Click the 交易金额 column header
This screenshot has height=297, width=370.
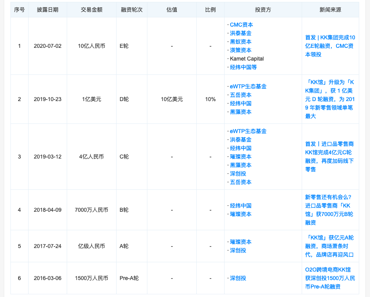(x=91, y=10)
